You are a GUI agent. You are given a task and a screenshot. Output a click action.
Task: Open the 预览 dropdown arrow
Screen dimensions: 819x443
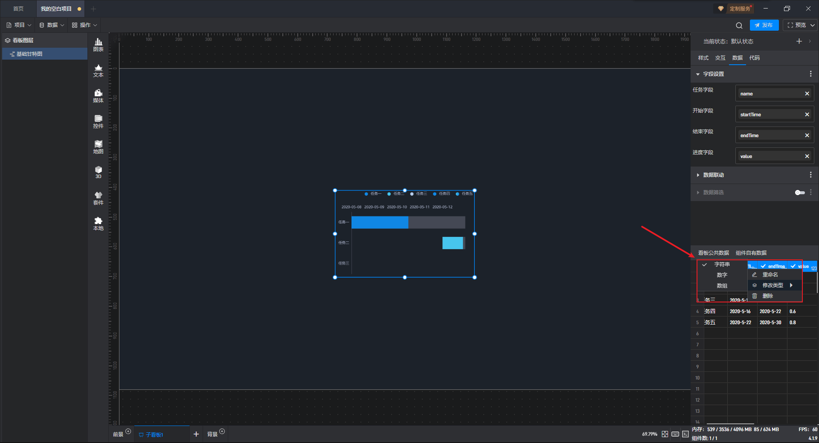pyautogui.click(x=813, y=25)
